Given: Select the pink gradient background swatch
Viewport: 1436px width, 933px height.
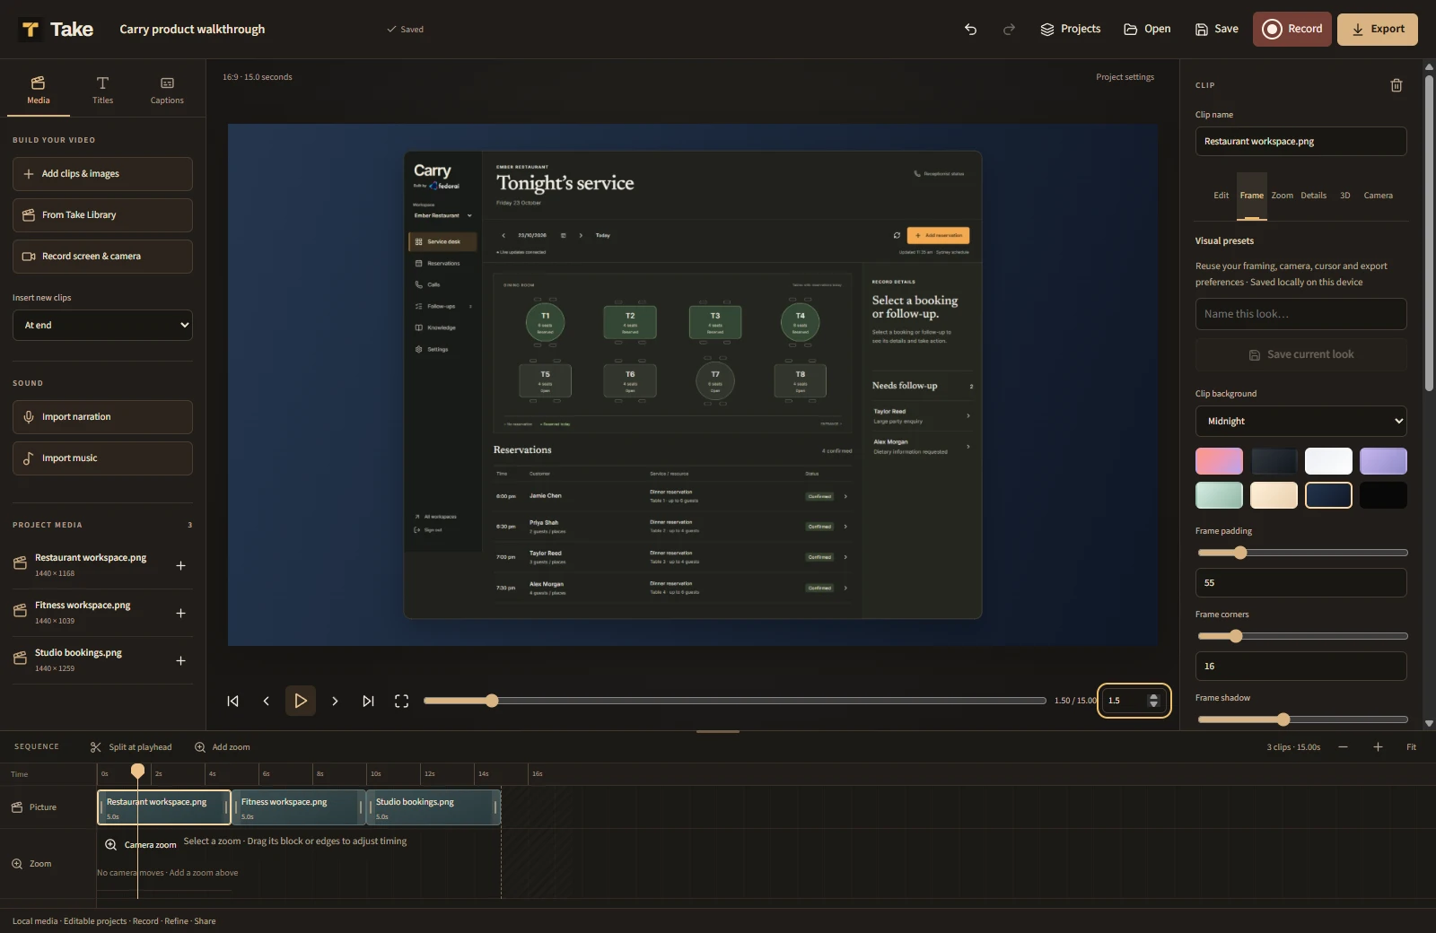Looking at the screenshot, I should 1219,461.
